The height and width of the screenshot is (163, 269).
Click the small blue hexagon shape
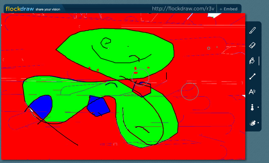142,88
